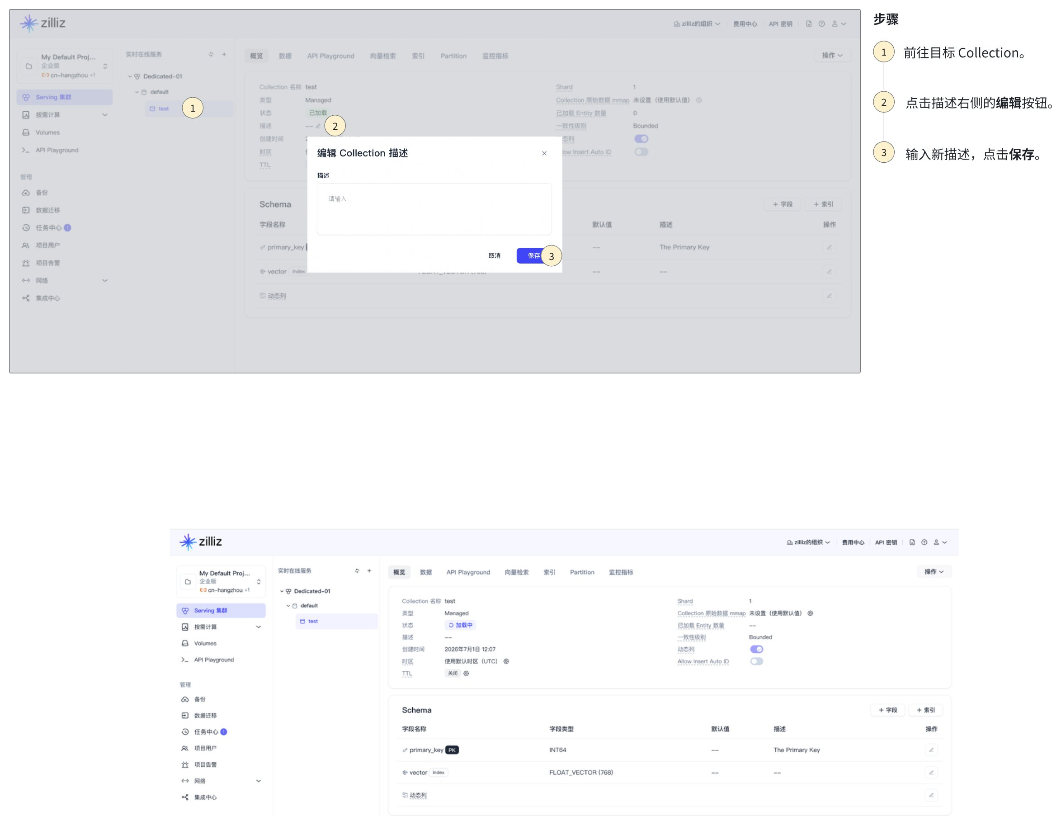This screenshot has width=1061, height=825.
Task: Toggle Allow Insert Auto ID in undimmed console
Action: pyautogui.click(x=756, y=661)
